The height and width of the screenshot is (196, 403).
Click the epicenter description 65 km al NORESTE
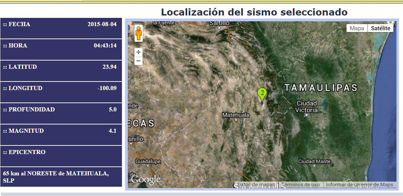(56, 177)
